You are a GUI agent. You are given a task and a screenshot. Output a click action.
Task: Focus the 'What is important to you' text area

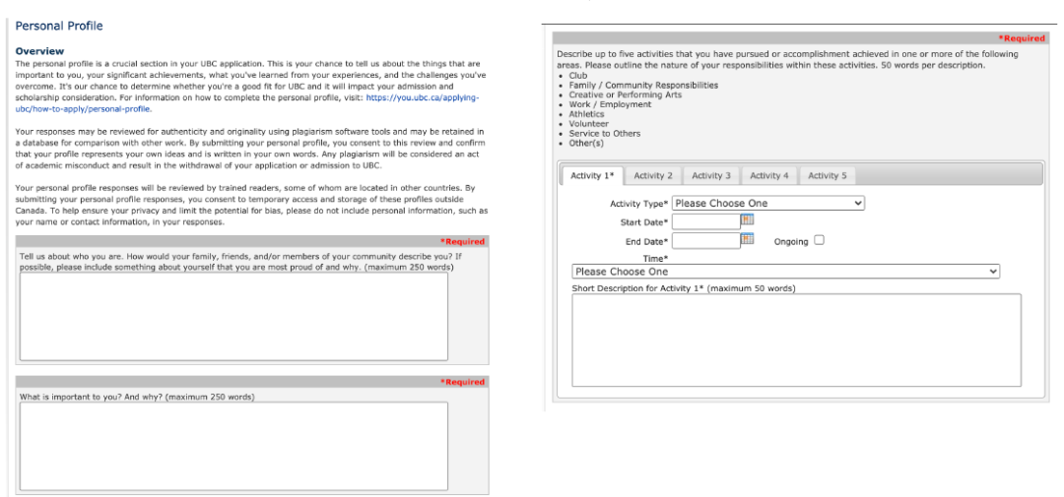pos(233,446)
